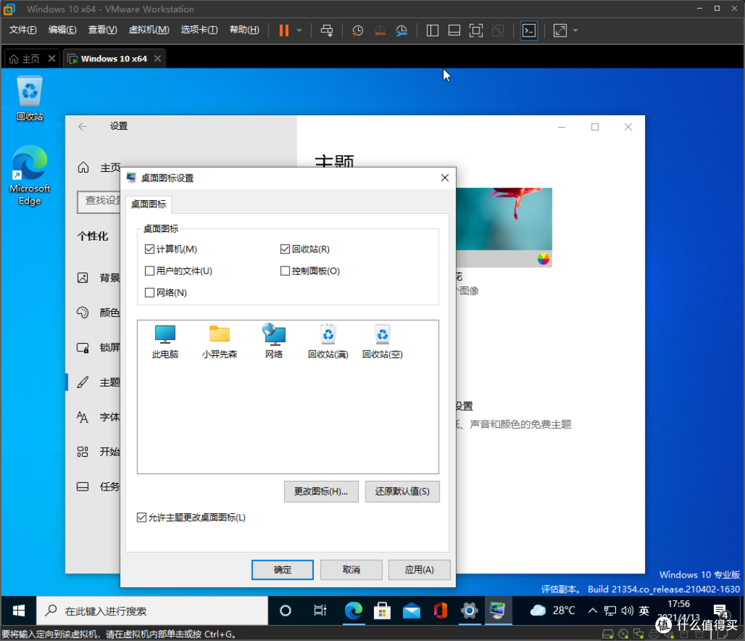Image resolution: width=745 pixels, height=641 pixels.
Task: Click the 更改图标(H) button
Action: [321, 491]
